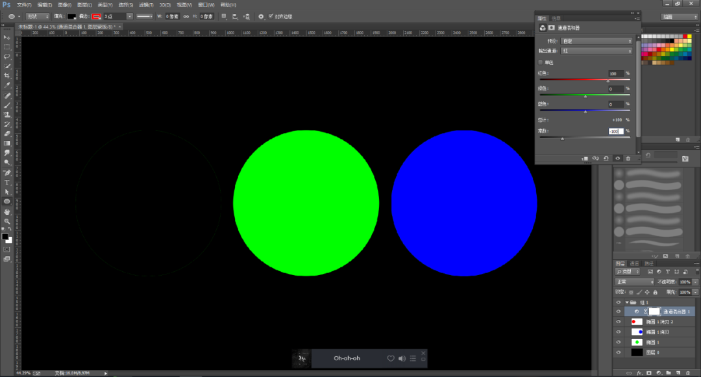Click the delete layer trash icon
The height and width of the screenshot is (377, 701).
point(688,373)
